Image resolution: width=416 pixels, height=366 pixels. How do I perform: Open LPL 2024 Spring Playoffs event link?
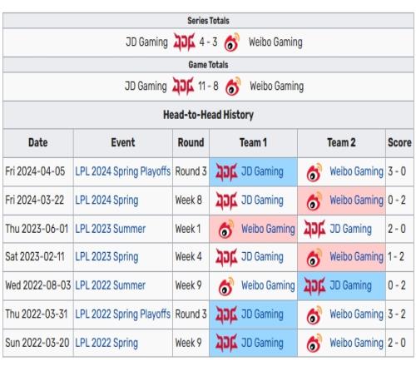(123, 171)
